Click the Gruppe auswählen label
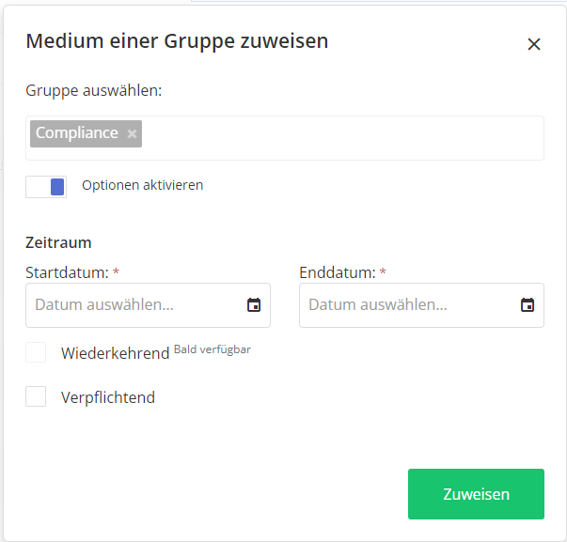The image size is (567, 542). pos(93,91)
